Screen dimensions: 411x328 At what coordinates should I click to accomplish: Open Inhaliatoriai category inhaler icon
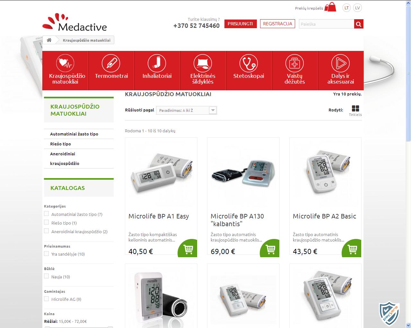(157, 63)
